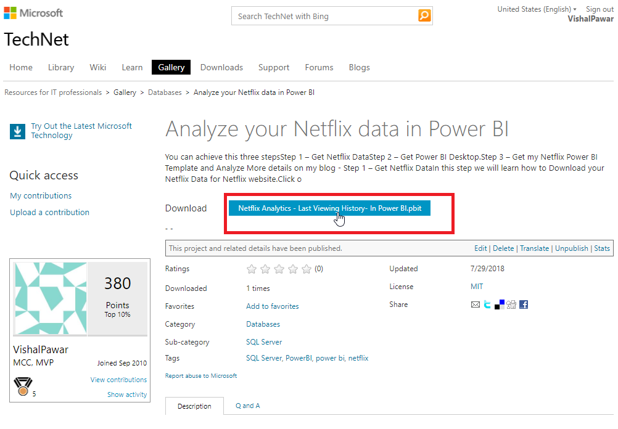The image size is (618, 429).
Task: Download the Netflix Analytics .pbit file
Action: [x=329, y=208]
